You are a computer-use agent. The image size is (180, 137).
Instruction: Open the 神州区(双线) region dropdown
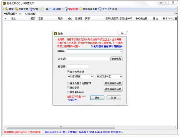80,77
